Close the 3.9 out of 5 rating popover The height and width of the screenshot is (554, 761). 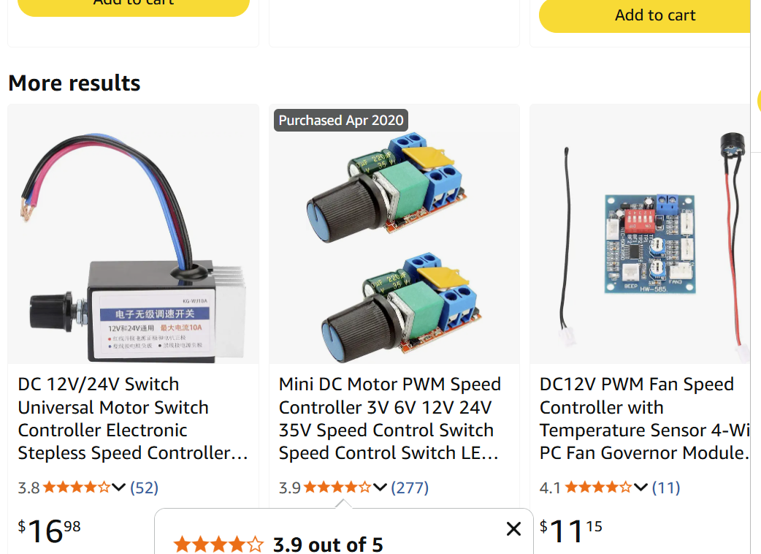(x=513, y=529)
